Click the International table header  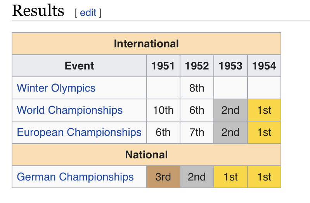147,44
